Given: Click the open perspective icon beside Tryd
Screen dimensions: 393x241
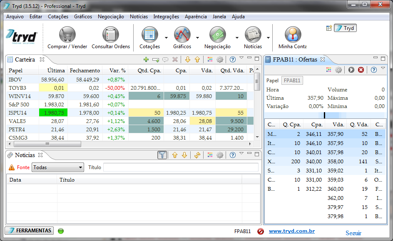Looking at the screenshot, I should 329,28.
